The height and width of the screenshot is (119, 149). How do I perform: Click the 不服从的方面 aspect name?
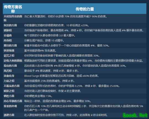(x=12, y=86)
